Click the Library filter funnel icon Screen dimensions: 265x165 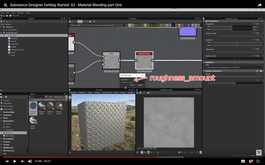tap(46, 97)
